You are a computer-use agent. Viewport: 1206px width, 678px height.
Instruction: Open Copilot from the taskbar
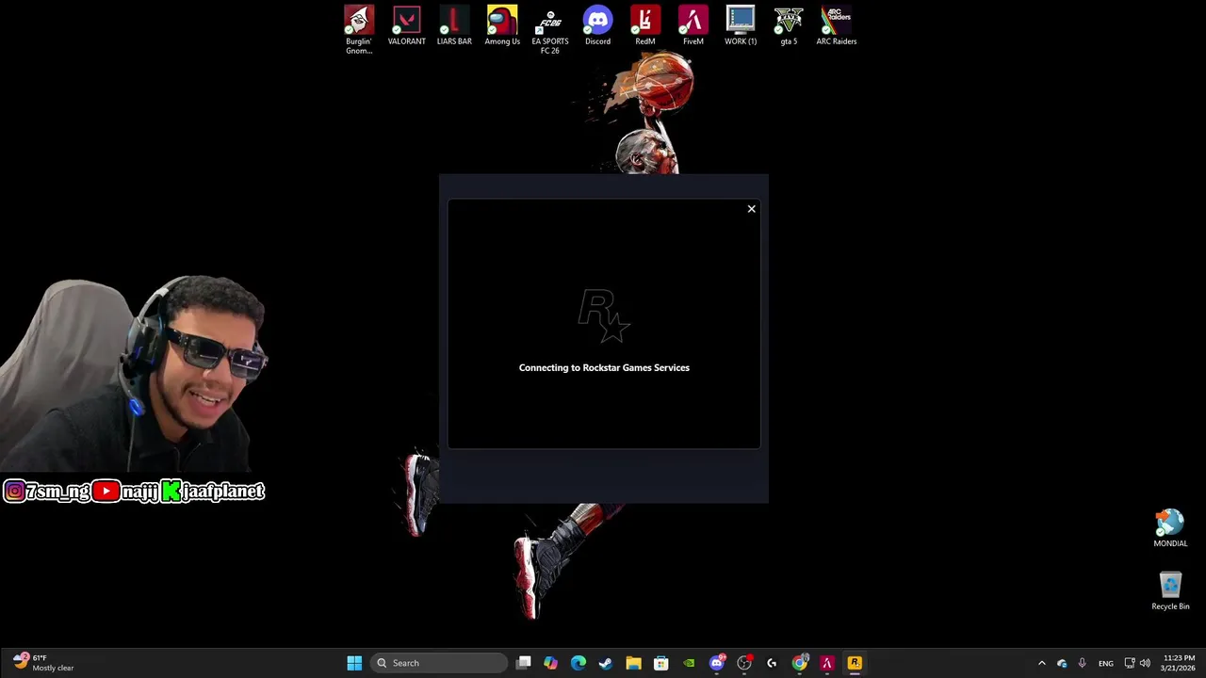(551, 663)
